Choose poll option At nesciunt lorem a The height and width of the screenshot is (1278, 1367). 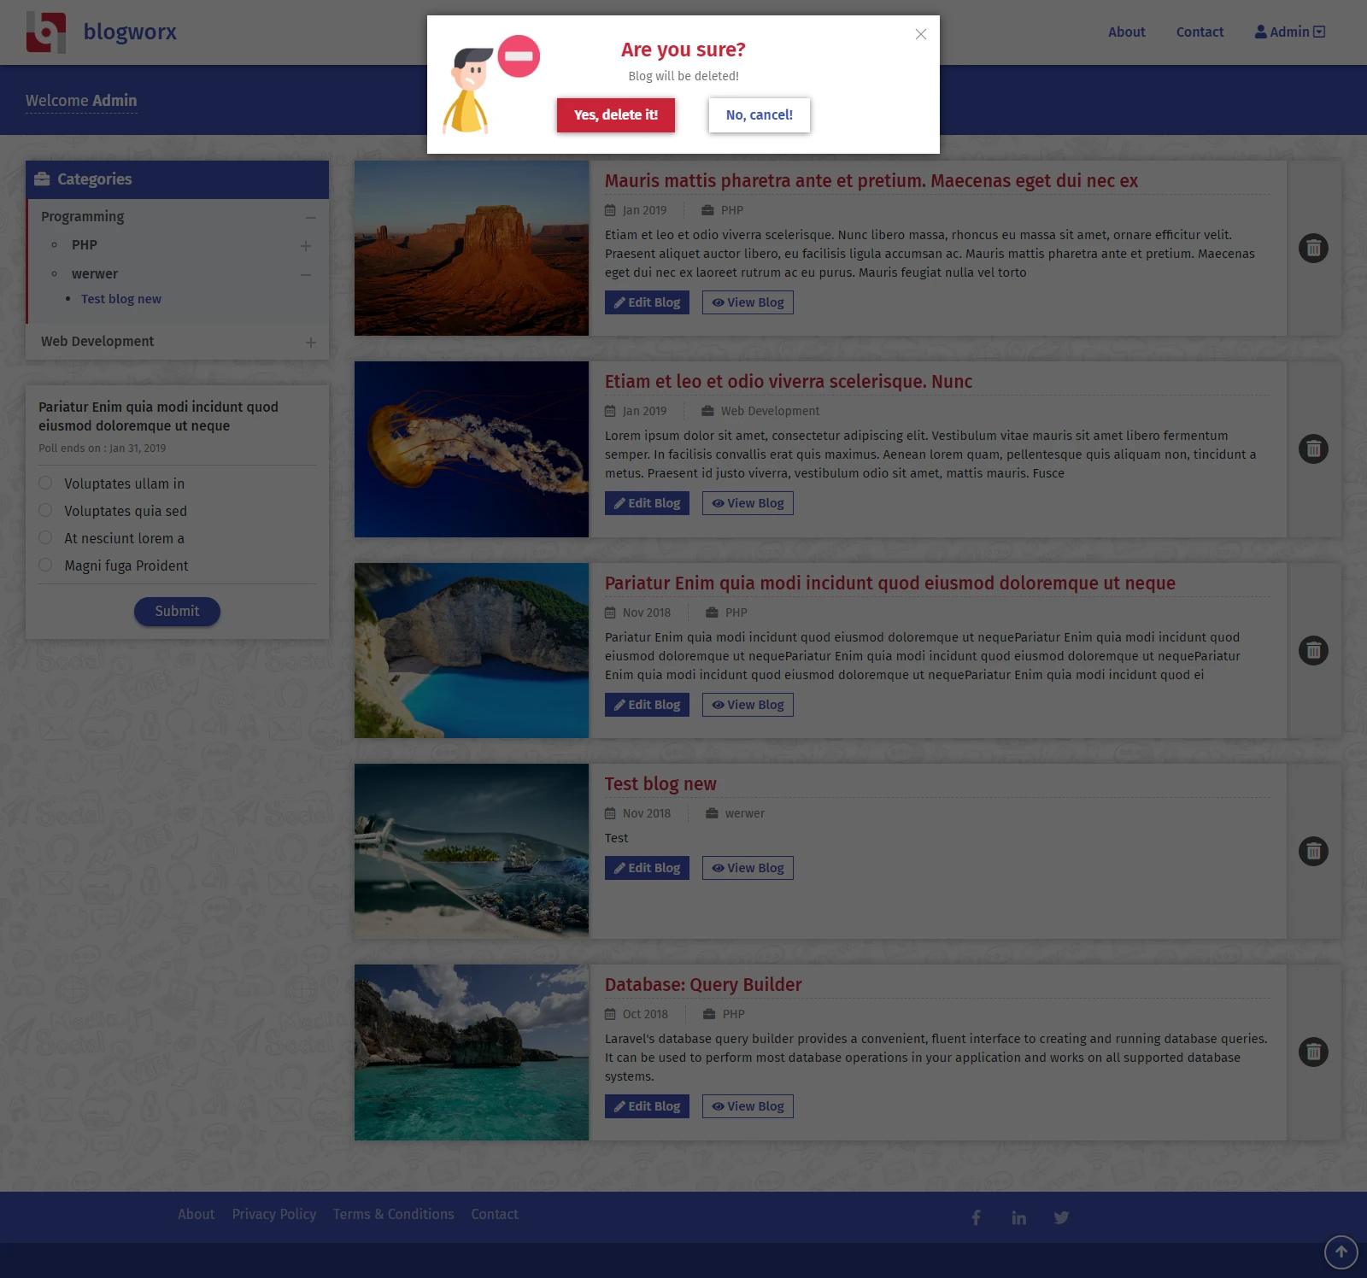point(45,537)
